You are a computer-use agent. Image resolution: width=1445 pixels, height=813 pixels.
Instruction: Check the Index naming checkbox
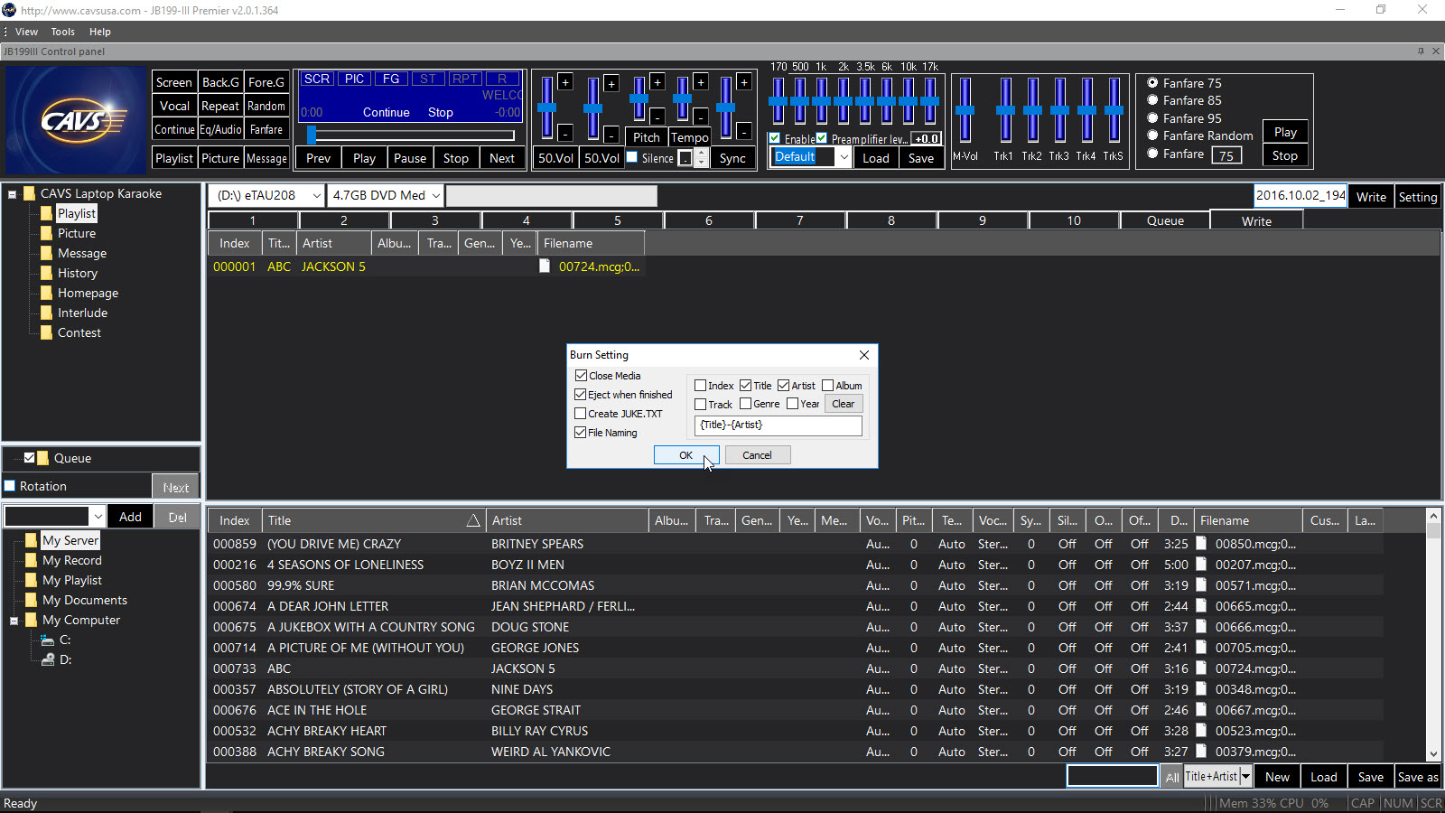(700, 386)
